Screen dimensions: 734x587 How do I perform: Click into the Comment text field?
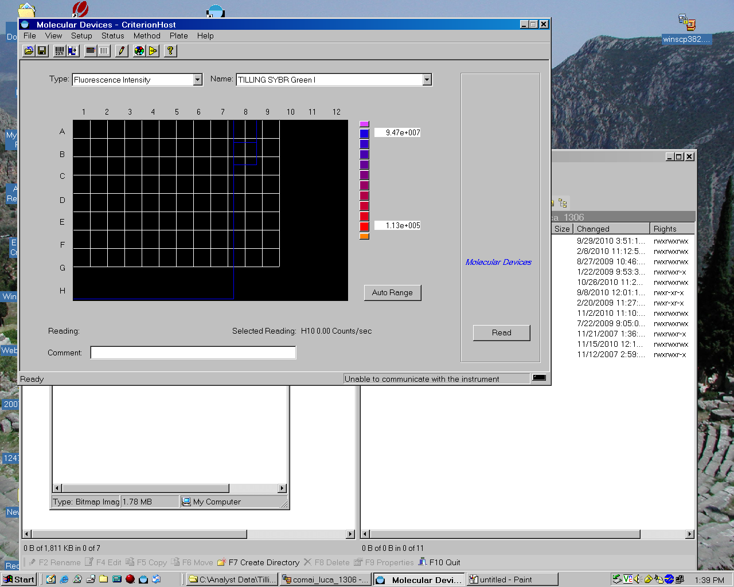point(193,353)
